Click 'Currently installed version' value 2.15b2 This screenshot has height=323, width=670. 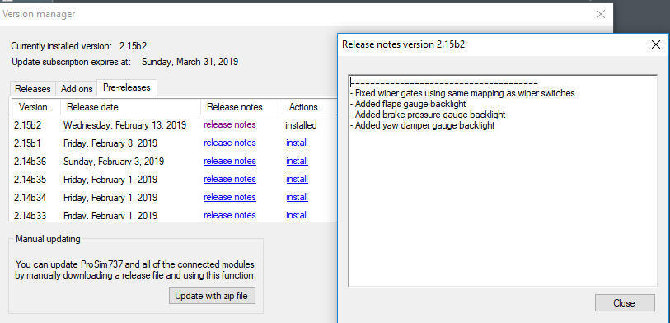pyautogui.click(x=134, y=46)
